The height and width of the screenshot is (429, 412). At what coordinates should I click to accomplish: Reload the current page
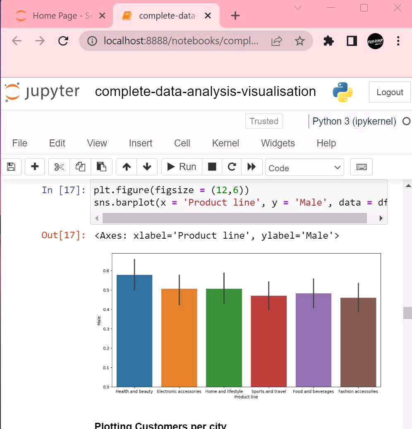click(63, 41)
